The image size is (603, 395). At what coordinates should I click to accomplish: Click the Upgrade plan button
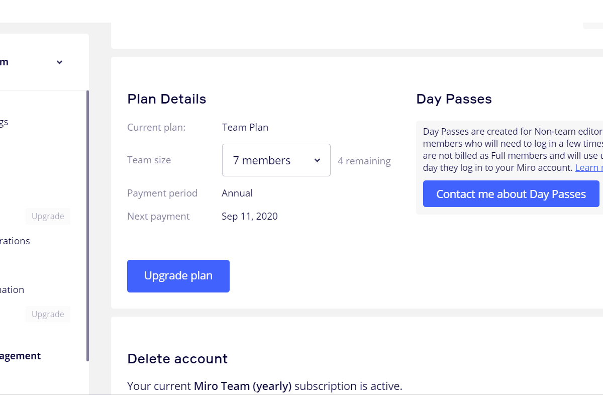click(178, 276)
